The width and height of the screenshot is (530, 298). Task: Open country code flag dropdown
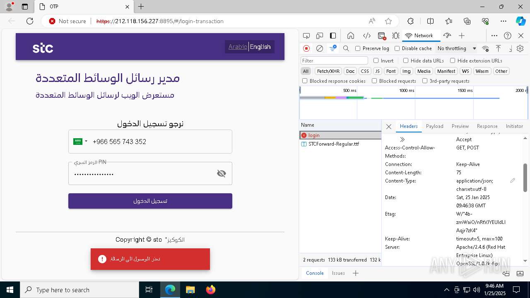click(80, 142)
